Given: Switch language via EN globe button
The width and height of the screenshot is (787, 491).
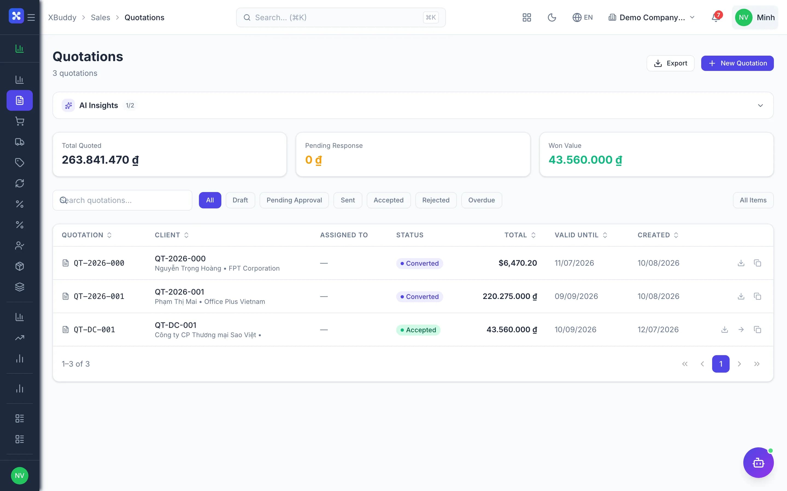Looking at the screenshot, I should (582, 17).
